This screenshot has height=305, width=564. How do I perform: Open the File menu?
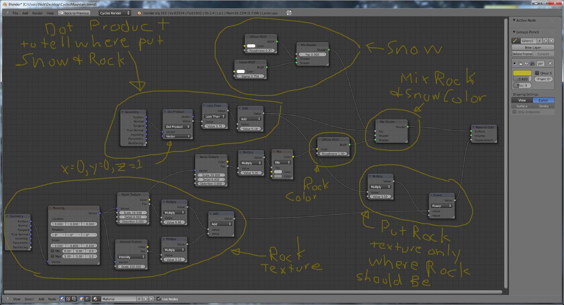16,13
